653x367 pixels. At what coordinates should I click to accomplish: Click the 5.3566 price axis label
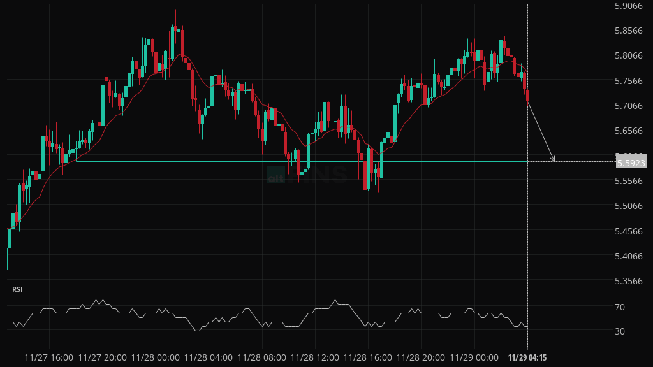pyautogui.click(x=629, y=281)
